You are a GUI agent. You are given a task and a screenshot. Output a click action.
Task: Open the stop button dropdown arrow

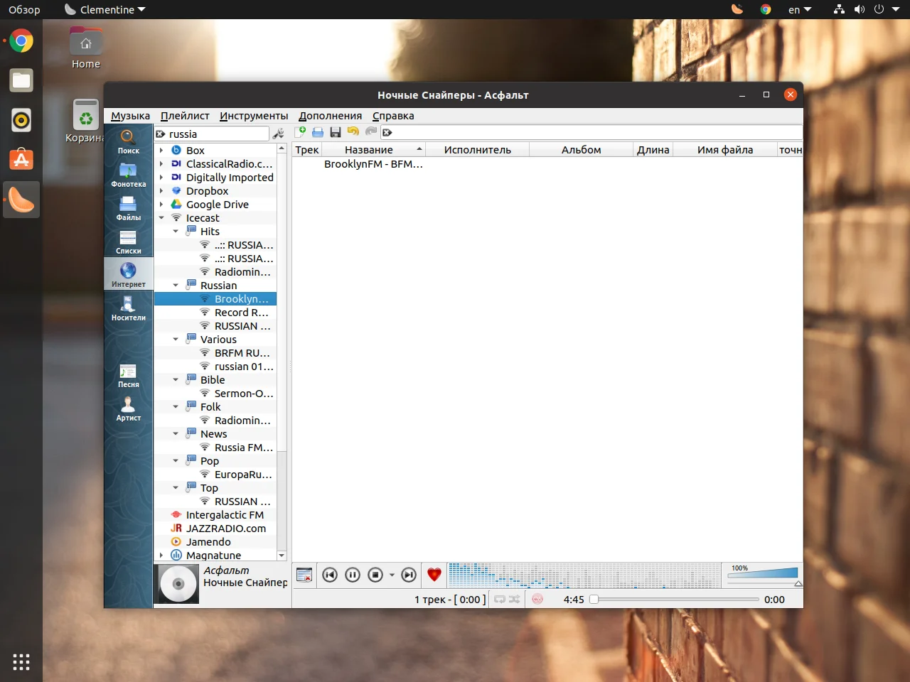point(391,575)
